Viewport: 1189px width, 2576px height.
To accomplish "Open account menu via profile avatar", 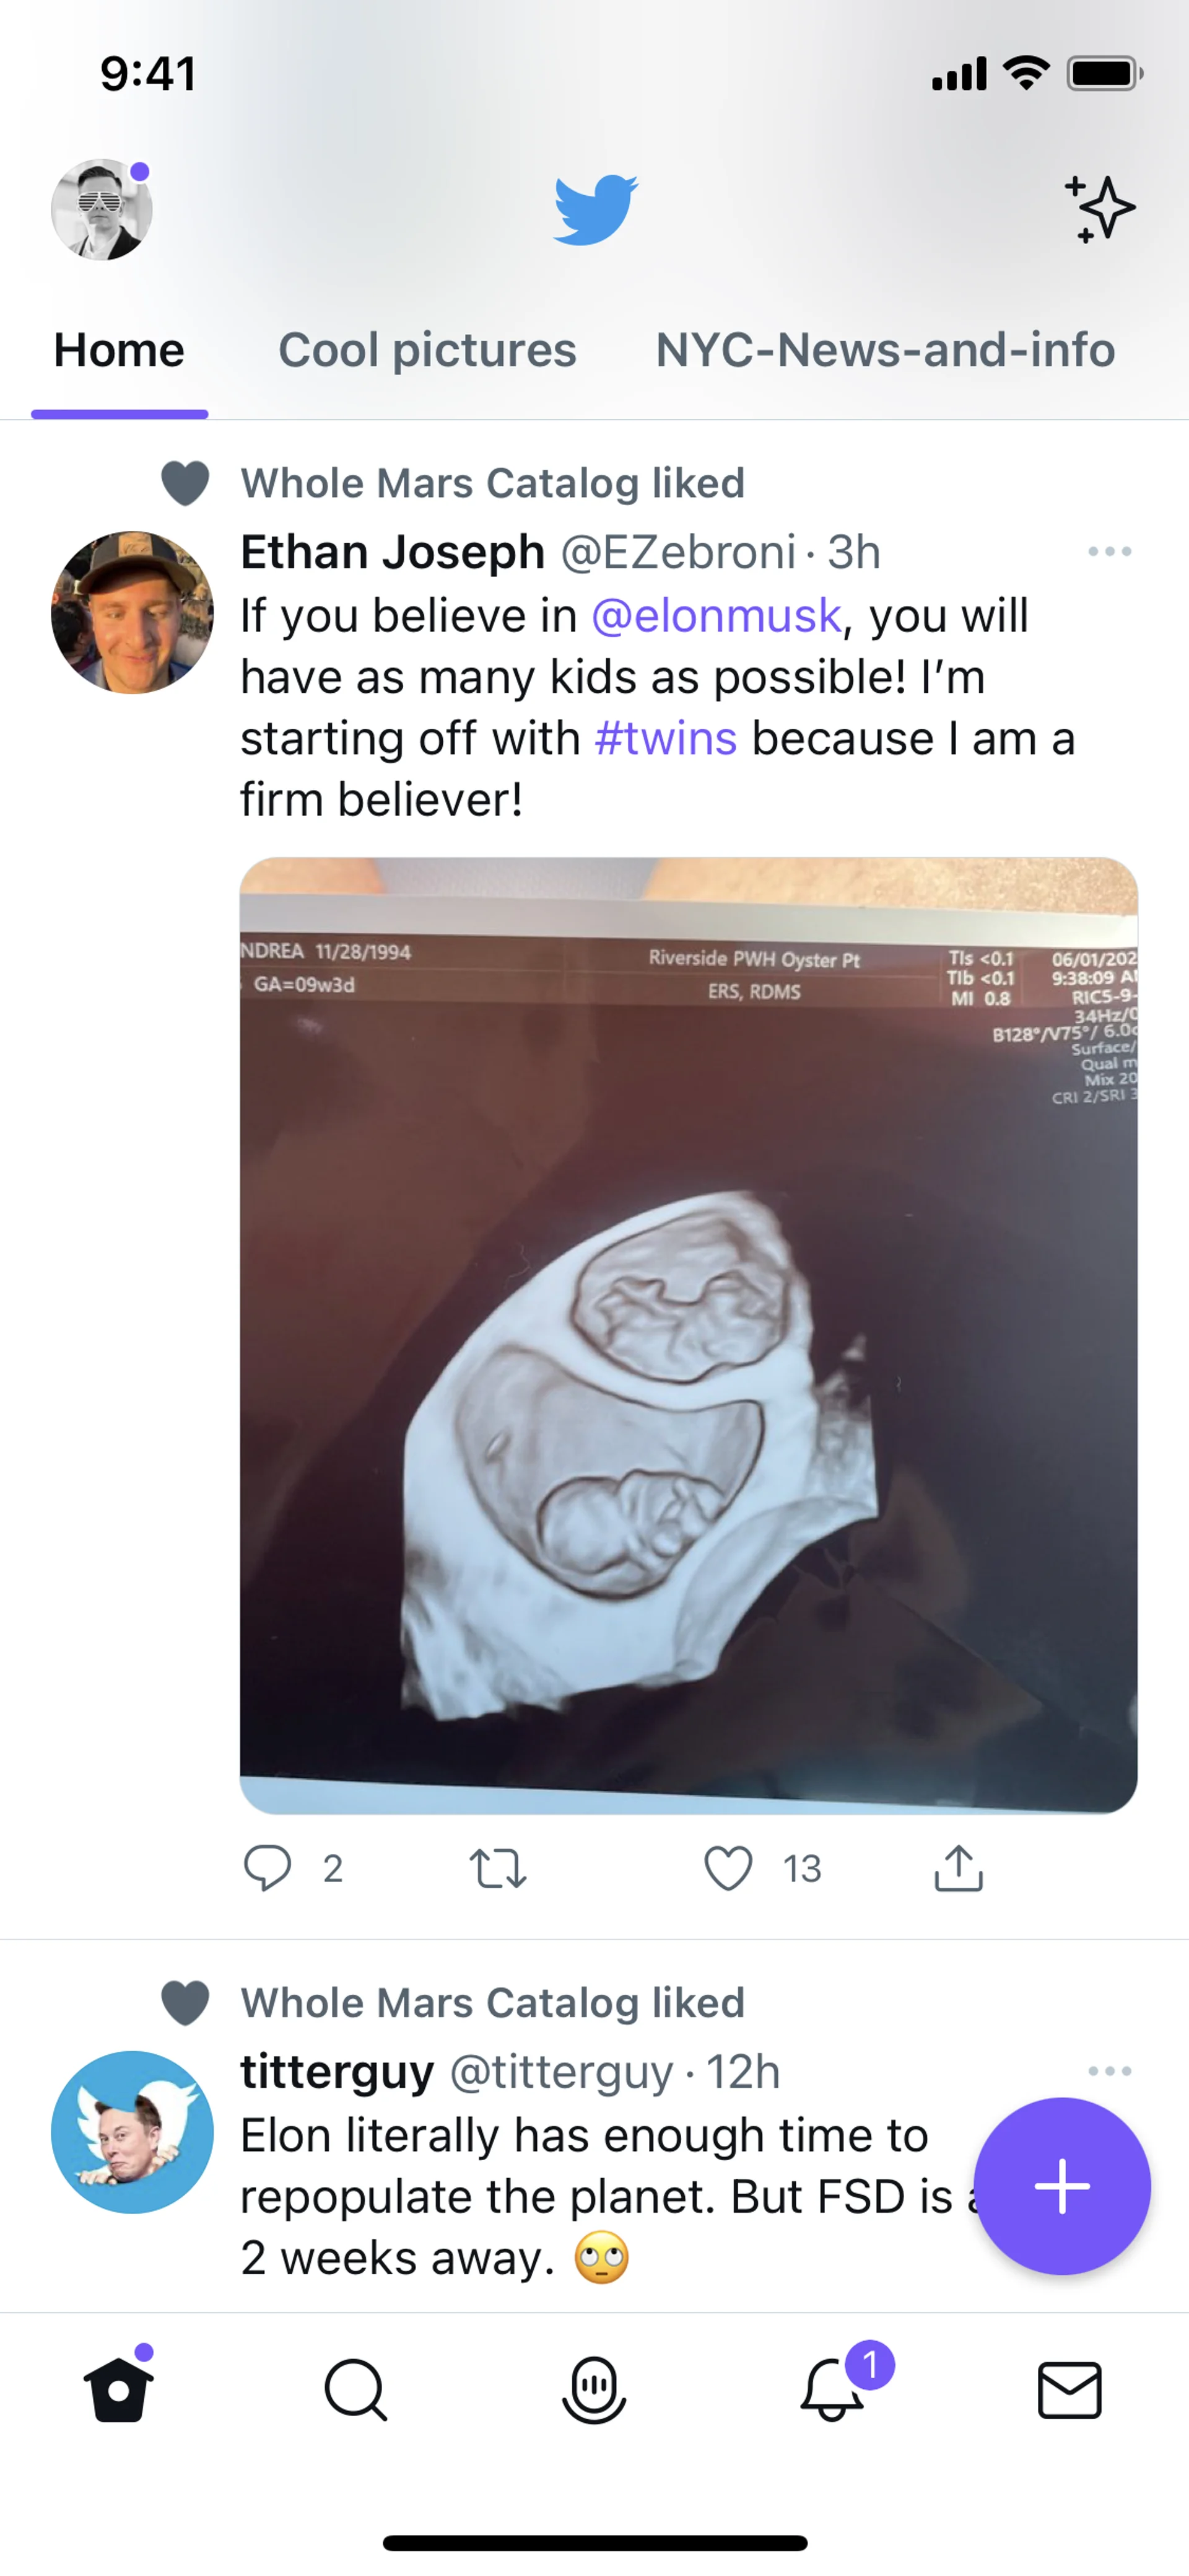I will tap(102, 210).
